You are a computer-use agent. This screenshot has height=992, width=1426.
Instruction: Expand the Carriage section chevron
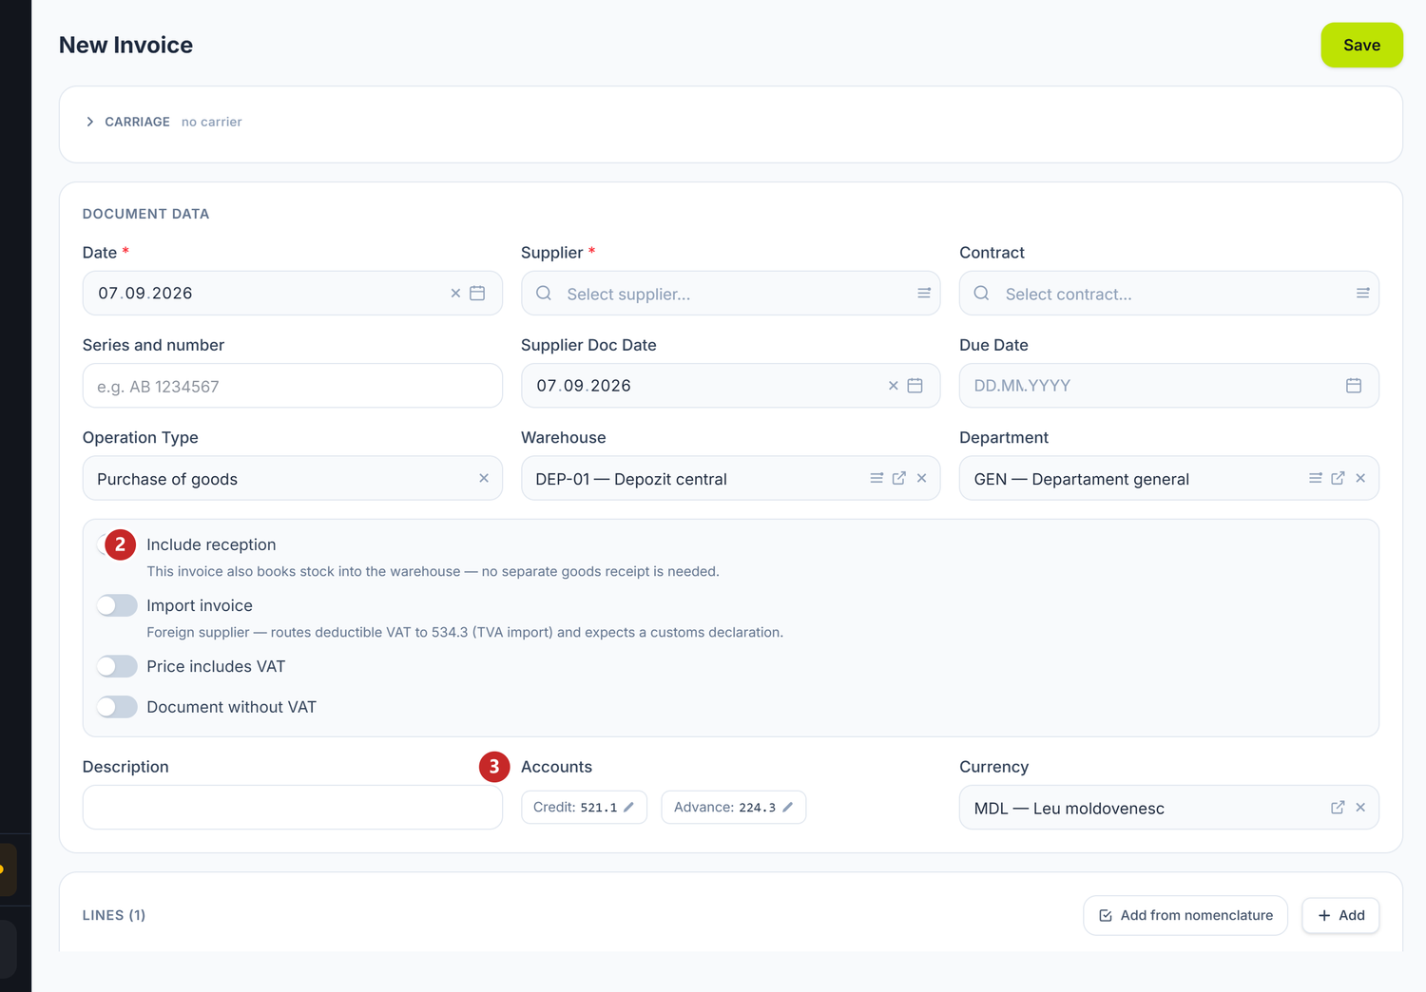coord(90,122)
